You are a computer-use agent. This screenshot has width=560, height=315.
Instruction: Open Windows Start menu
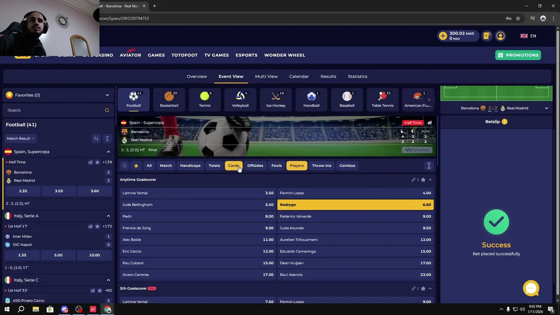coord(7,309)
